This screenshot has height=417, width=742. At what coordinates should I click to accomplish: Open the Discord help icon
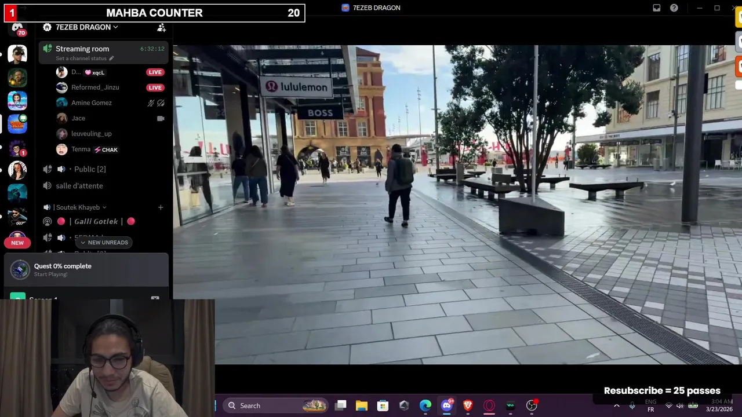coord(674,8)
